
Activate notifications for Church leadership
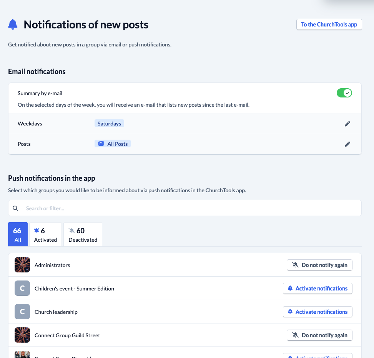tap(317, 312)
